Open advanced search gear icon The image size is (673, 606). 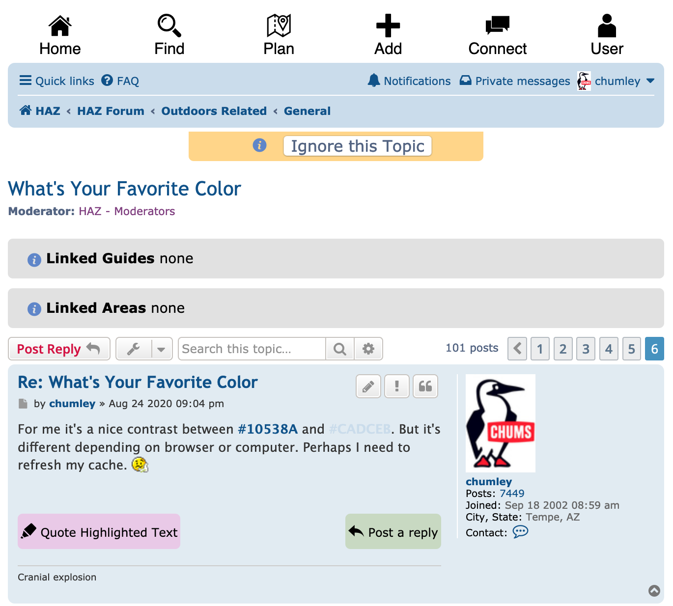pyautogui.click(x=368, y=349)
